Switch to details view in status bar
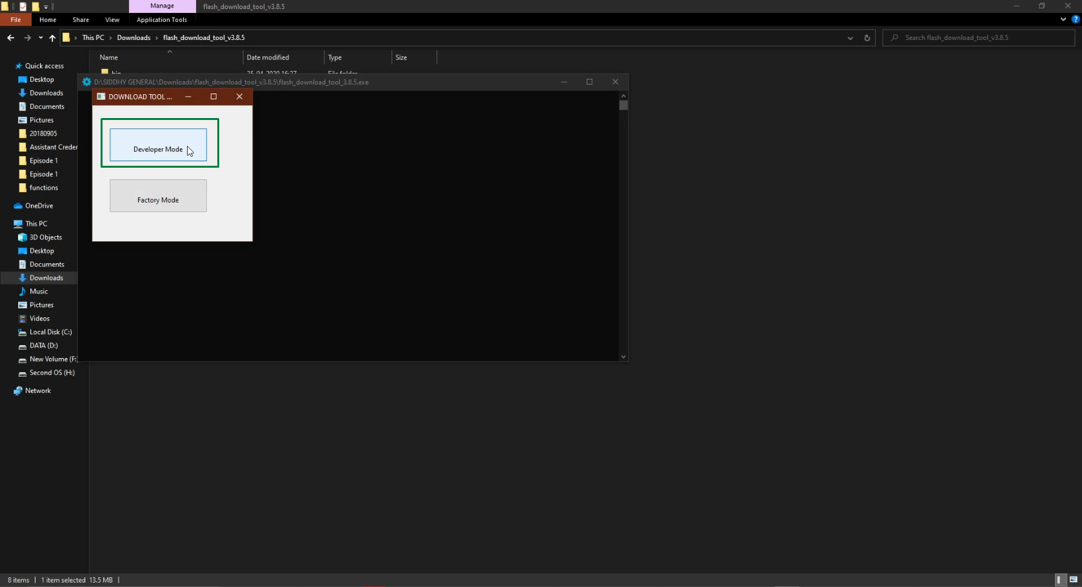 tap(1060, 580)
